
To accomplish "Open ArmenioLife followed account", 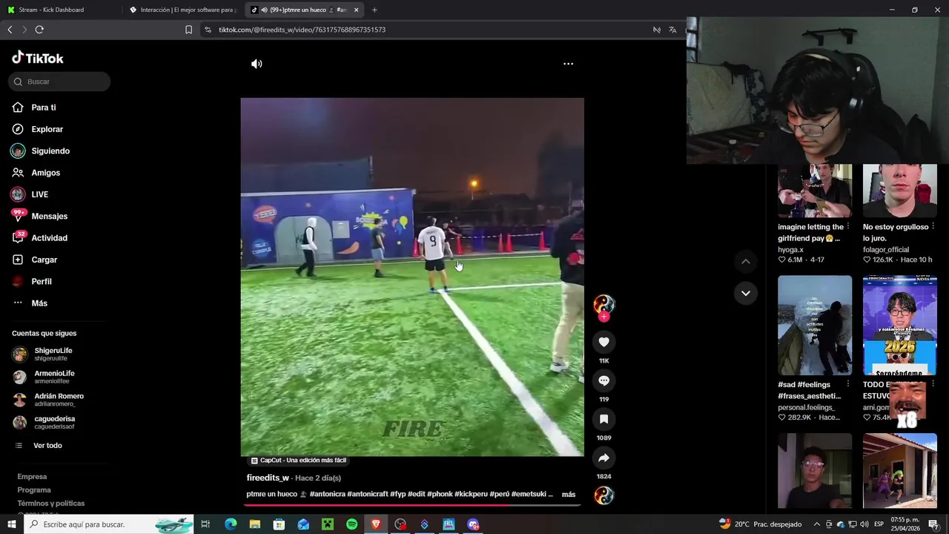I will 53,377.
